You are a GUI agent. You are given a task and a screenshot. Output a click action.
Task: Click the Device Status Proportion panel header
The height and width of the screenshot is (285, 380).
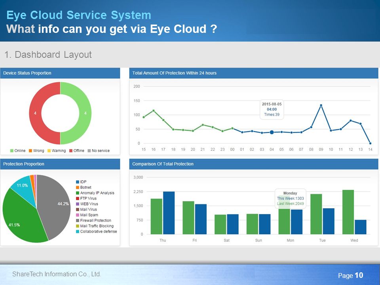60,73
